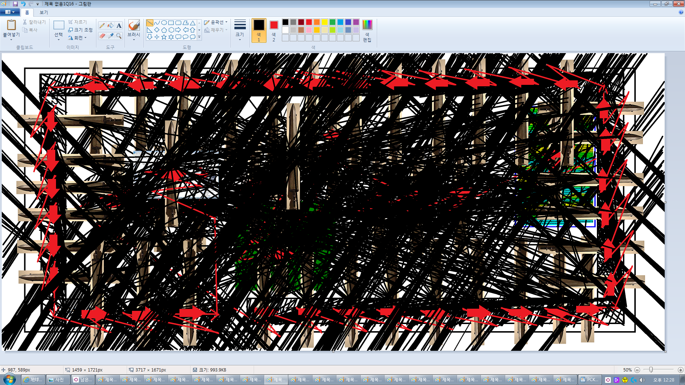685x385 pixels.
Task: Click the clock showing 오후 12:28
Action: pyautogui.click(x=664, y=380)
